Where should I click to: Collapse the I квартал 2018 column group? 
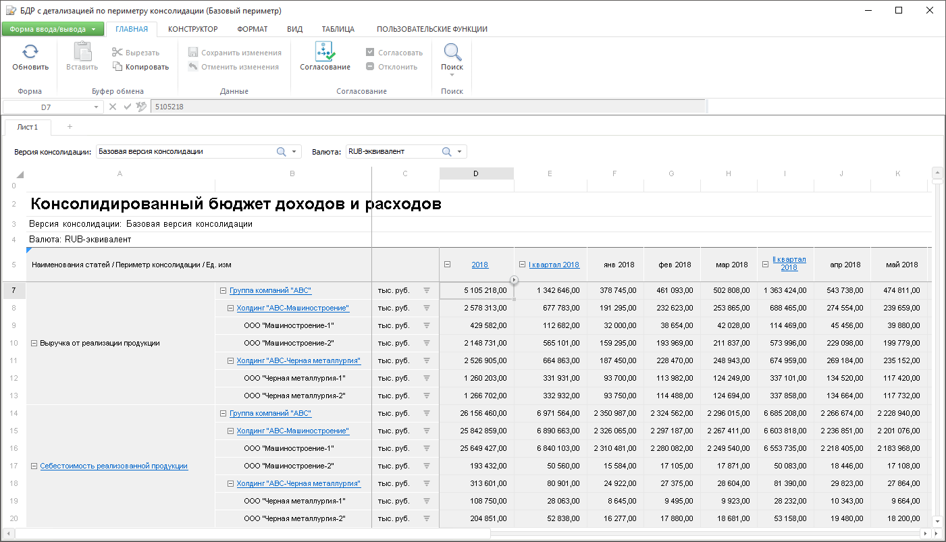click(522, 265)
